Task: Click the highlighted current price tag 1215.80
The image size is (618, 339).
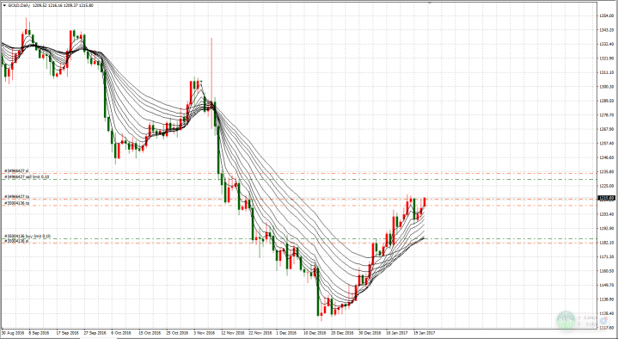Action: 607,199
